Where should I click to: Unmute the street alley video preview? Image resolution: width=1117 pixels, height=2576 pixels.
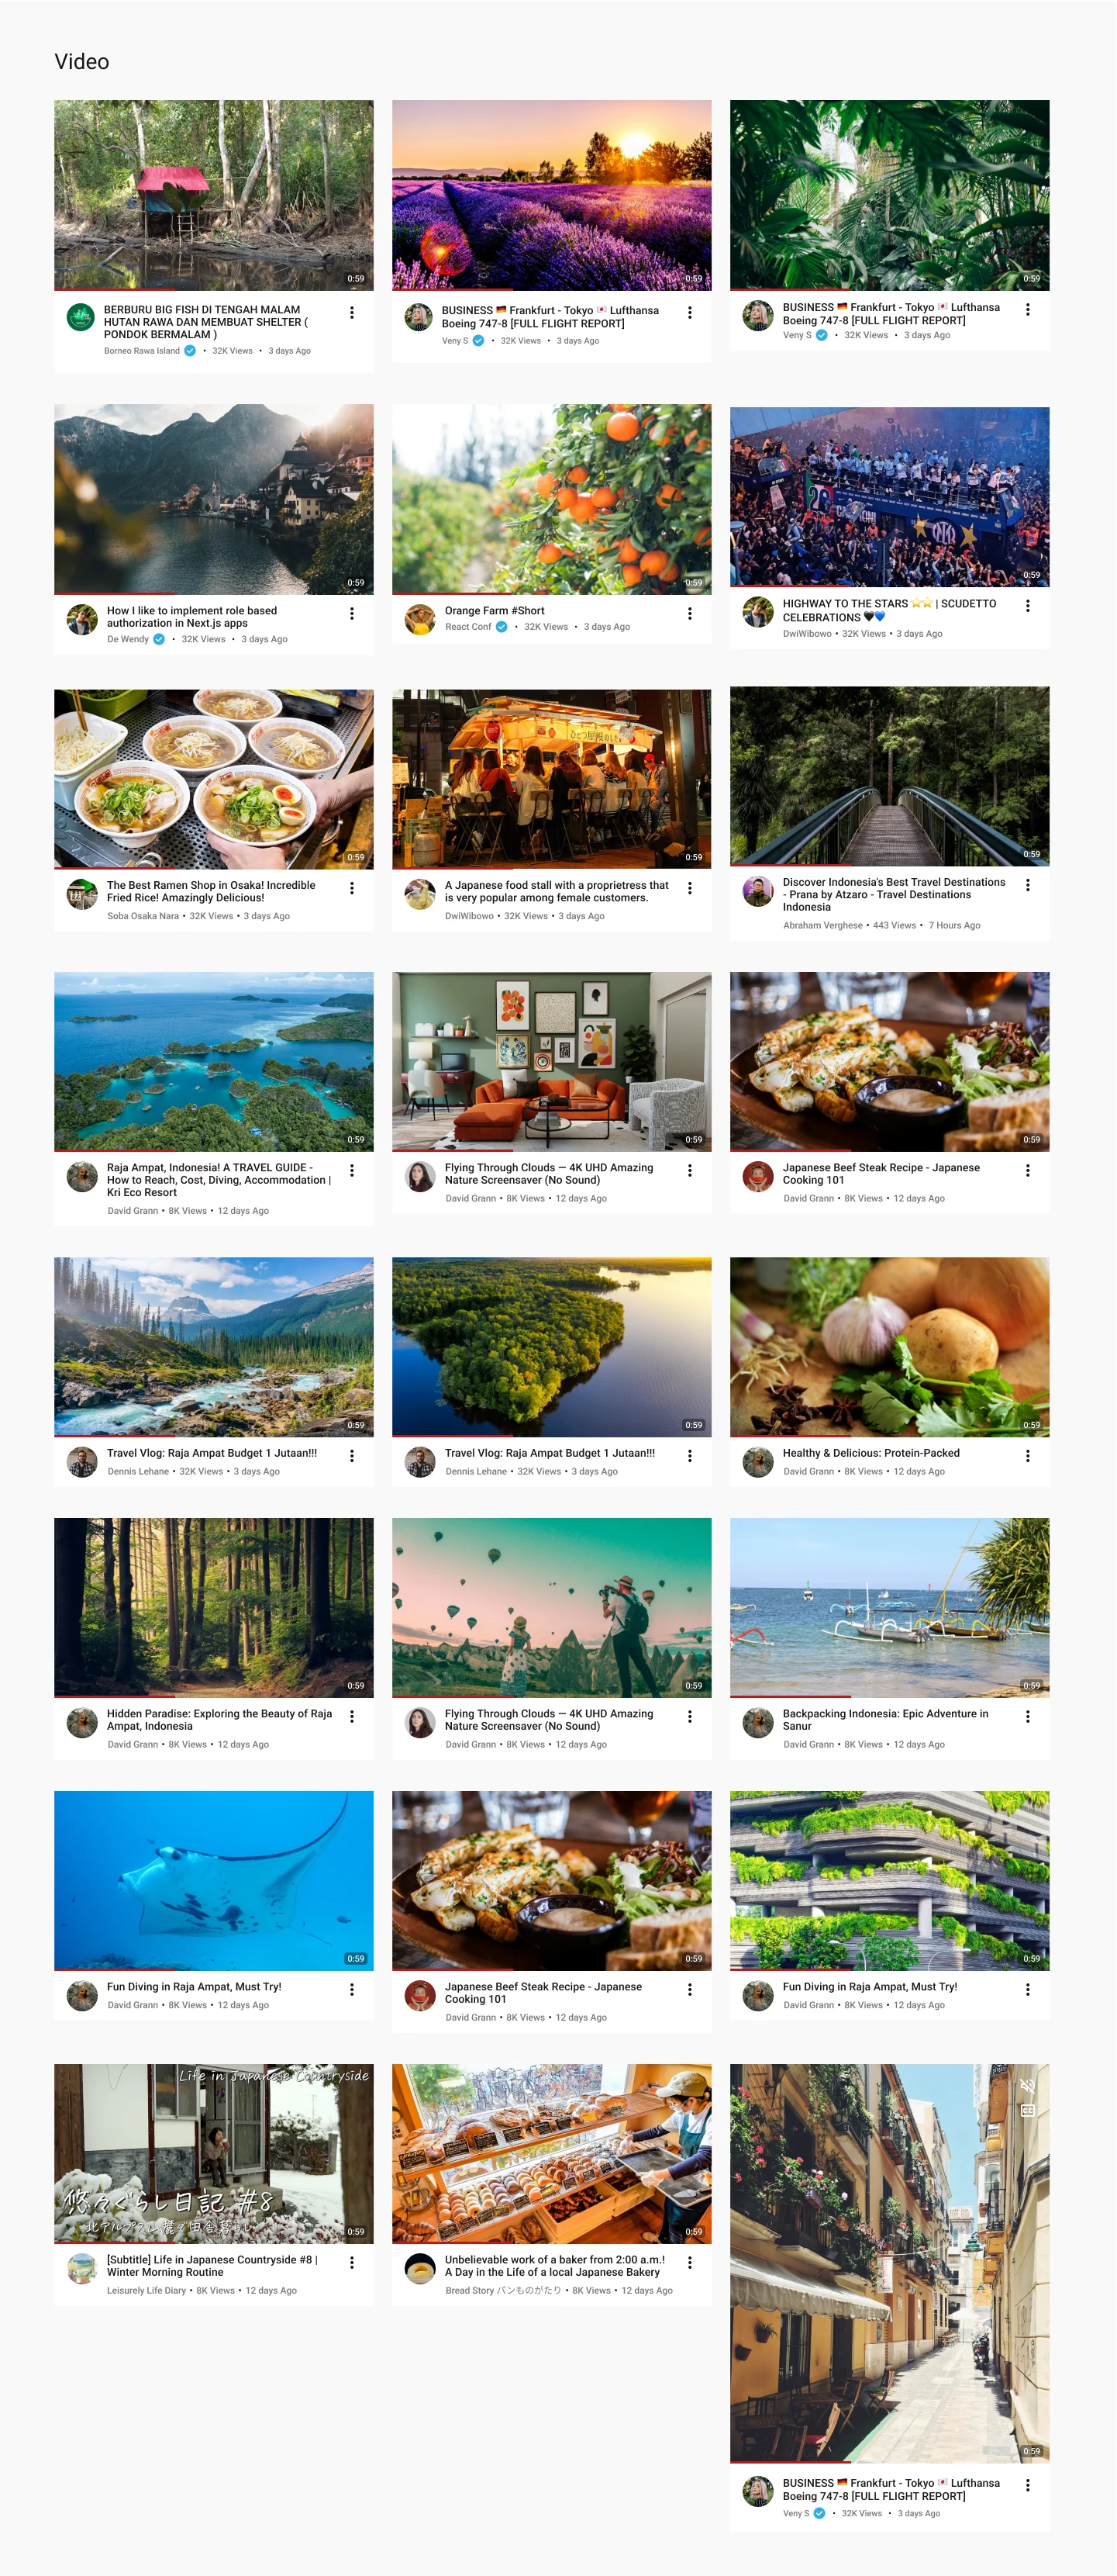(x=1027, y=2086)
